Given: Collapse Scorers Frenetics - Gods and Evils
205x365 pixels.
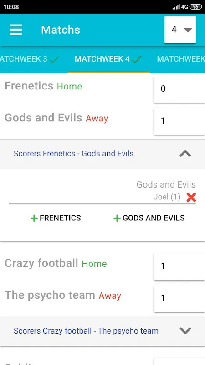Looking at the screenshot, I should coord(185,154).
